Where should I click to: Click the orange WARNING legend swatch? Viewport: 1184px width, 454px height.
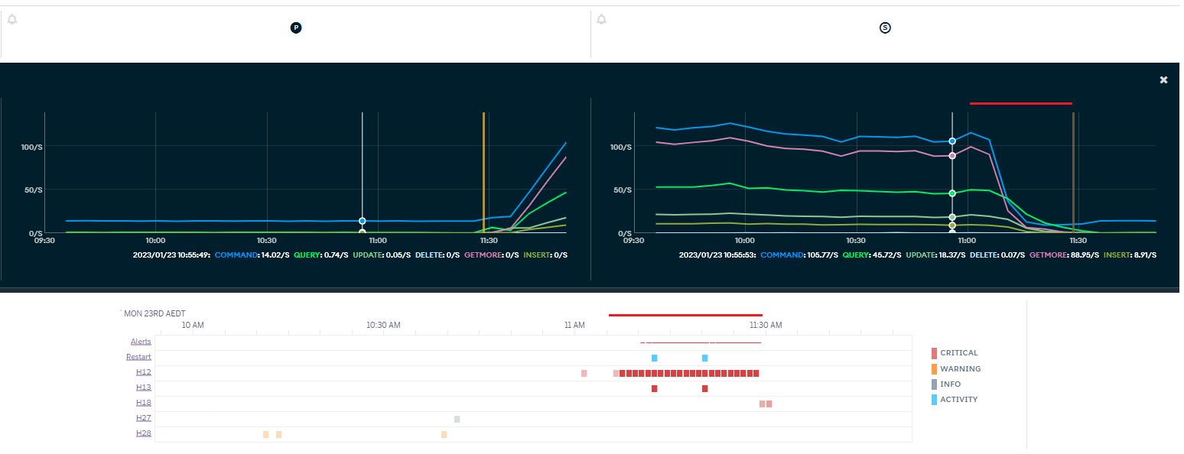(x=934, y=369)
